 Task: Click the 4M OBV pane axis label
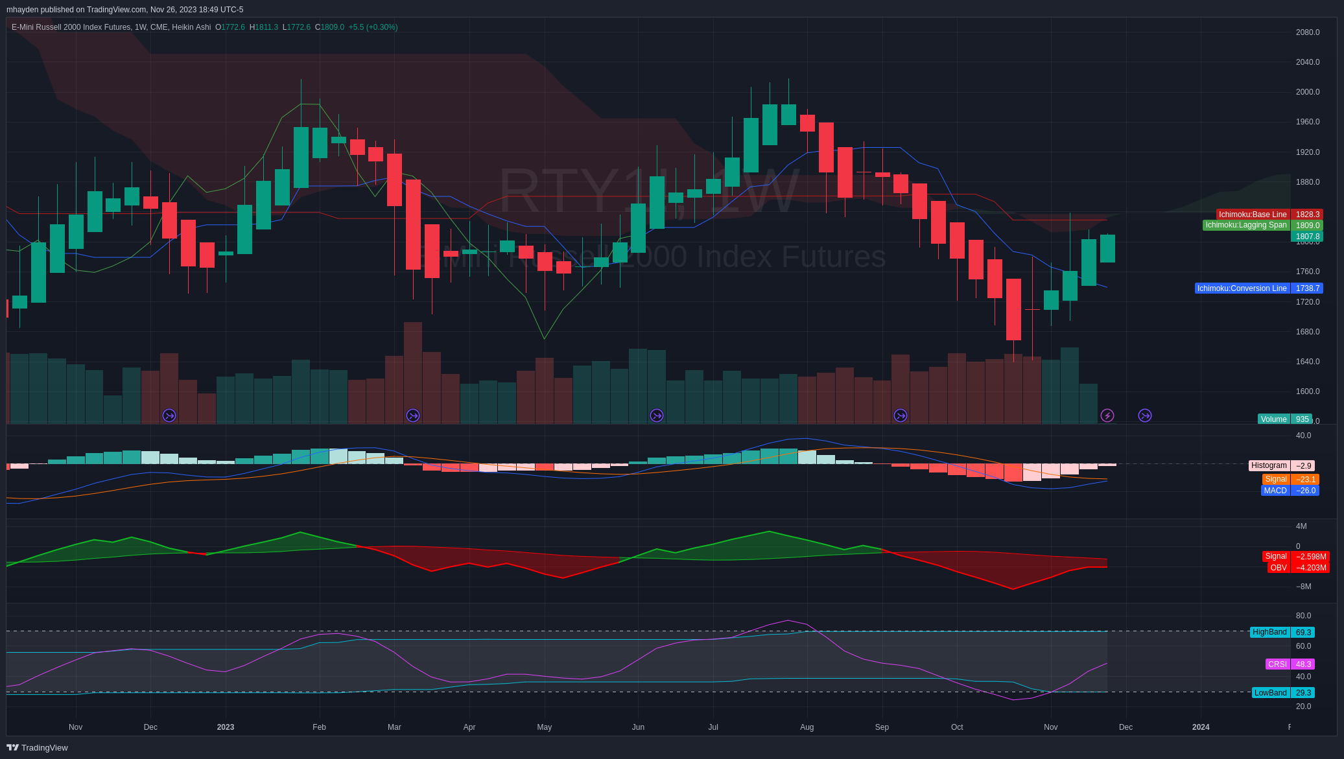1301,526
